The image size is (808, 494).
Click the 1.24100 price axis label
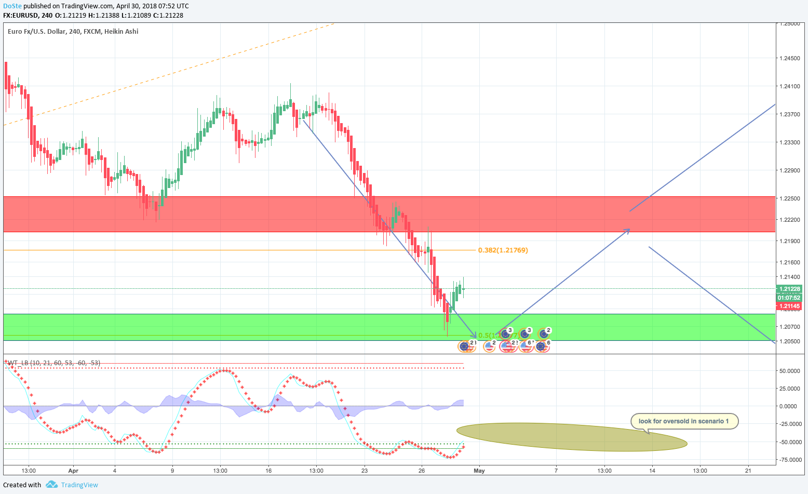click(790, 86)
